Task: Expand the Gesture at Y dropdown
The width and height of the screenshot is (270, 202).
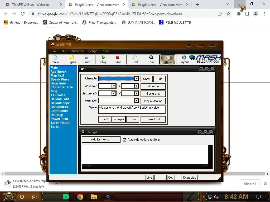Action: pyautogui.click(x=136, y=93)
